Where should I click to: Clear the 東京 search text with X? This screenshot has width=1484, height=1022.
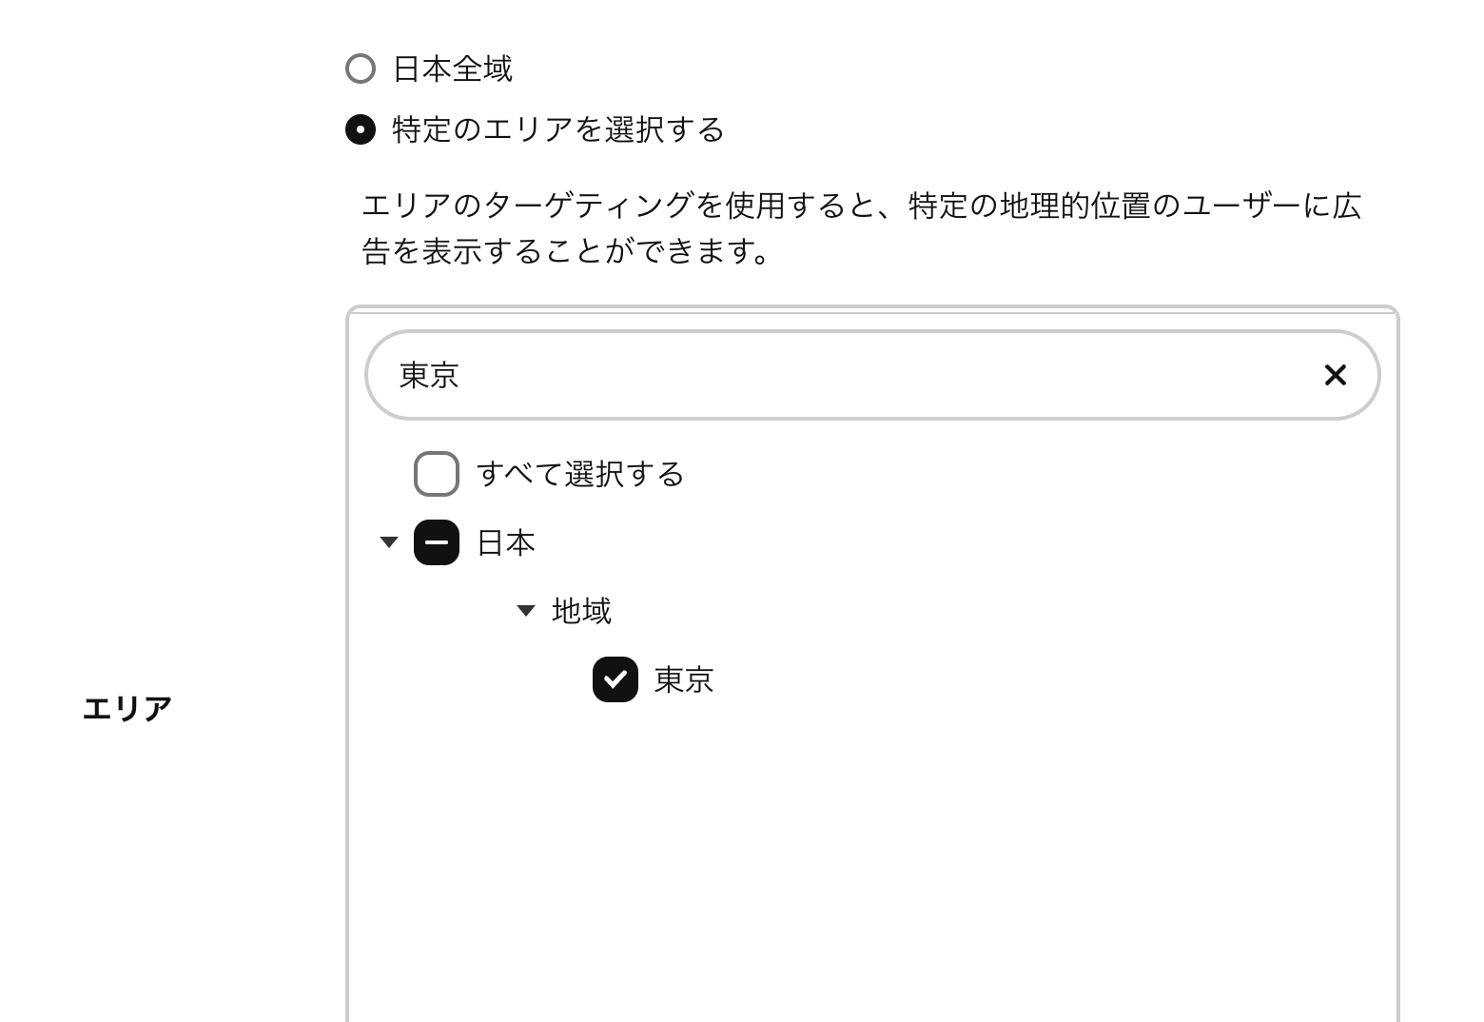[x=1335, y=375]
